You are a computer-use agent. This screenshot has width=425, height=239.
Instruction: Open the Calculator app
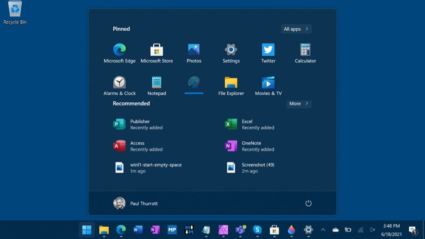coord(305,53)
